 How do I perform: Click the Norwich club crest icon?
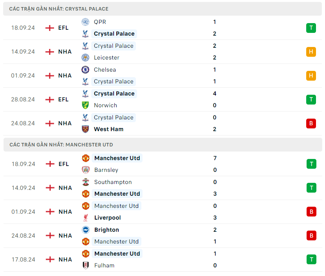85,105
